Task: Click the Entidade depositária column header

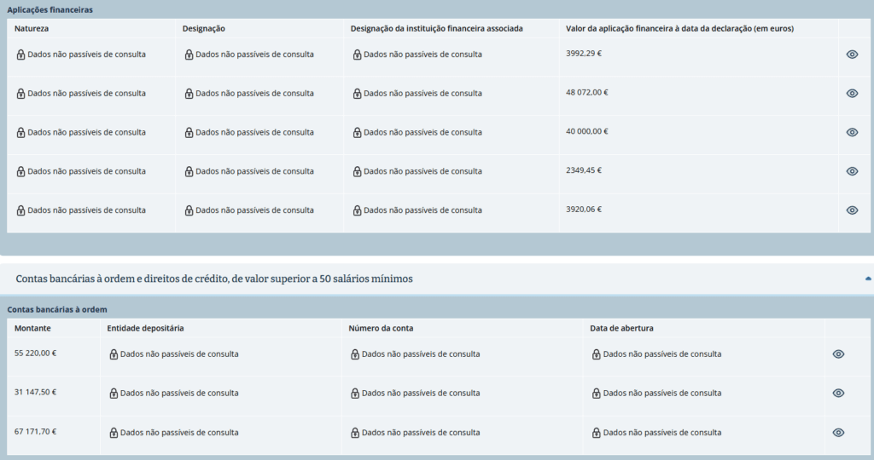Action: click(x=145, y=328)
